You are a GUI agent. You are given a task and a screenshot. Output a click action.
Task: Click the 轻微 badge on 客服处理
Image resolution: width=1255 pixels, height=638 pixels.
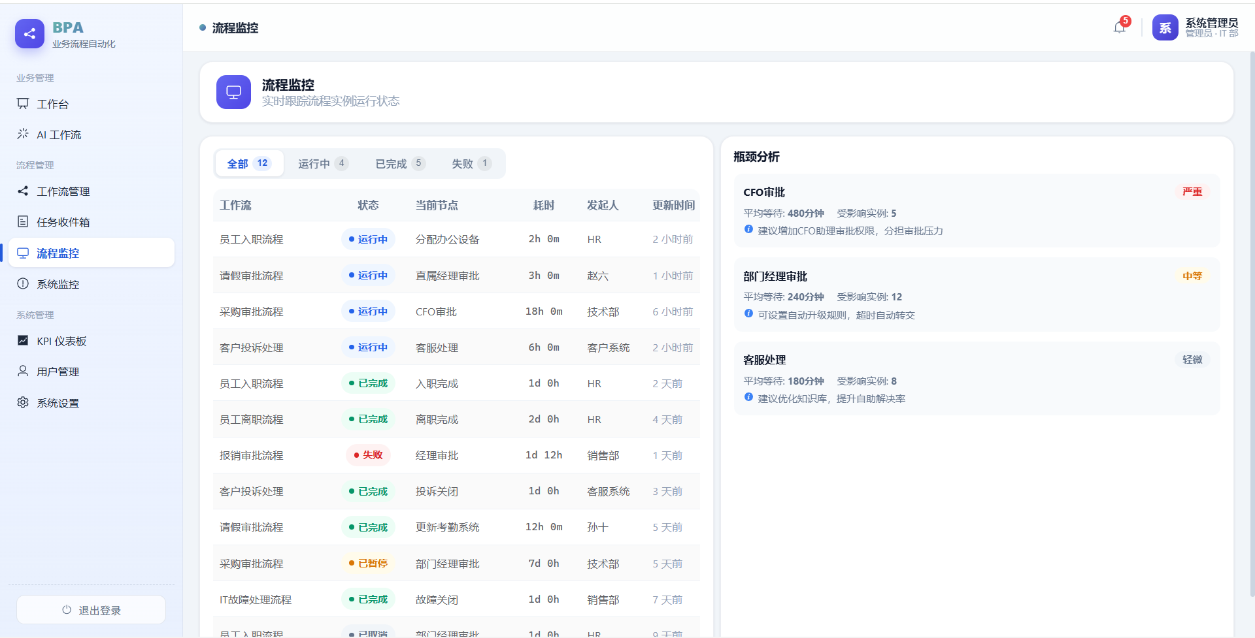tap(1192, 360)
